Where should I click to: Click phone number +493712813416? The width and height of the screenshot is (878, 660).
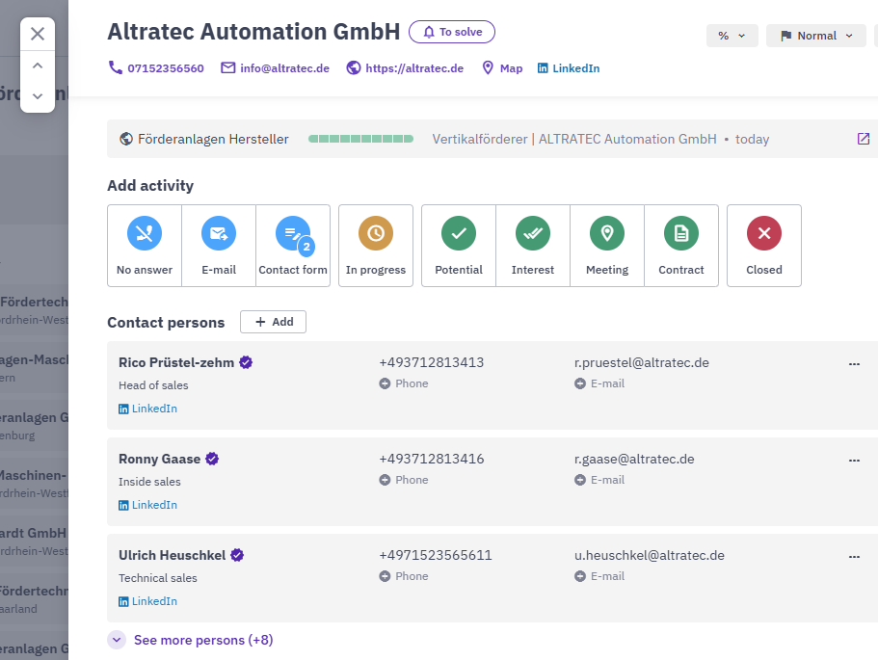tap(431, 459)
